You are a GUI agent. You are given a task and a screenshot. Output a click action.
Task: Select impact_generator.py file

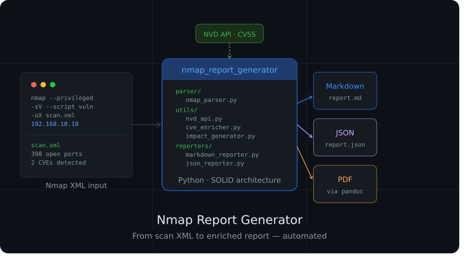[x=220, y=136]
